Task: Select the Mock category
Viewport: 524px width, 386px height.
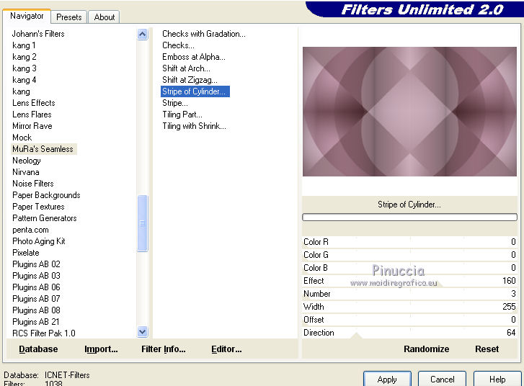Action: [x=22, y=138]
